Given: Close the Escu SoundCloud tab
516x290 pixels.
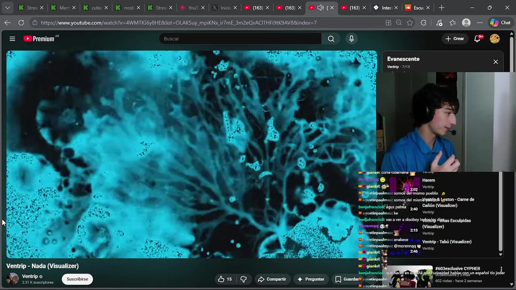Looking at the screenshot, I should coord(428,8).
